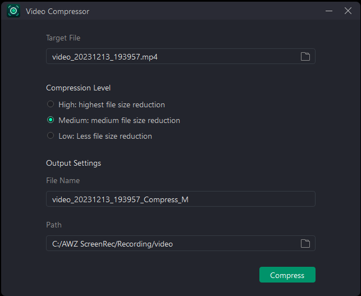Click the Path field with C:/AWZ ScreenRec
Viewport: 361px width, 296px height.
click(181, 243)
